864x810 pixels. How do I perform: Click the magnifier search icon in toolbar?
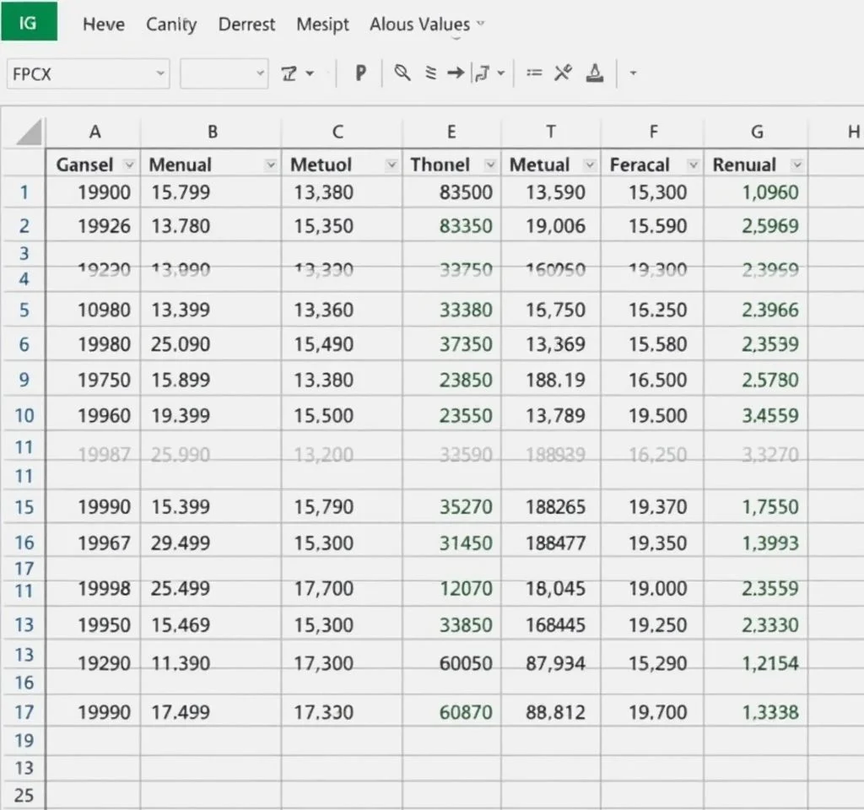pos(402,73)
